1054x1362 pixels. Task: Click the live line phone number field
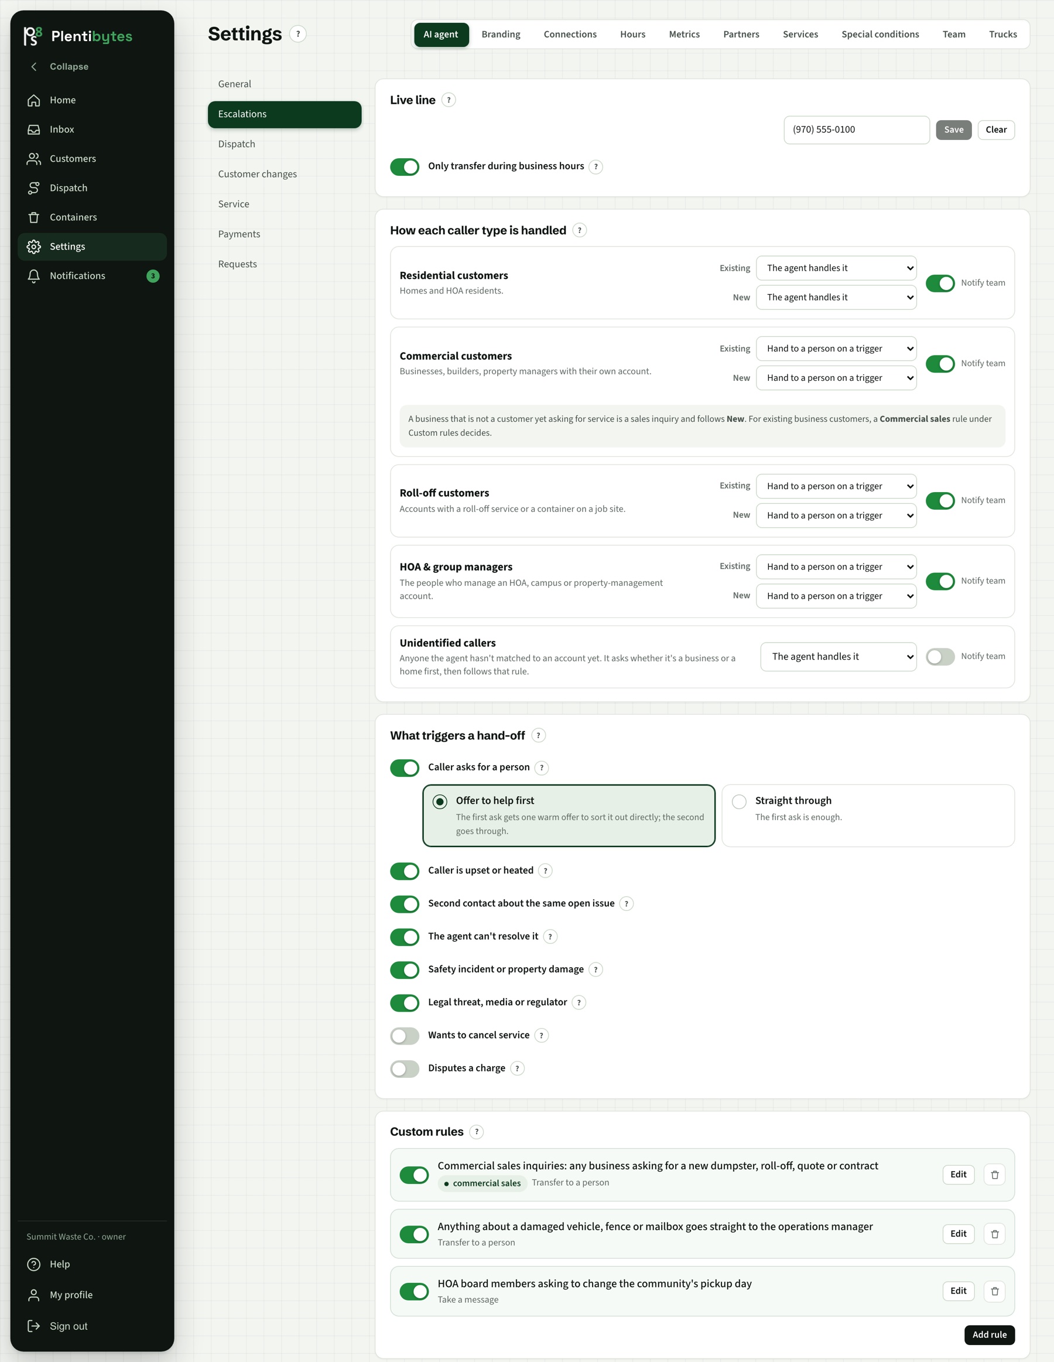tap(857, 130)
